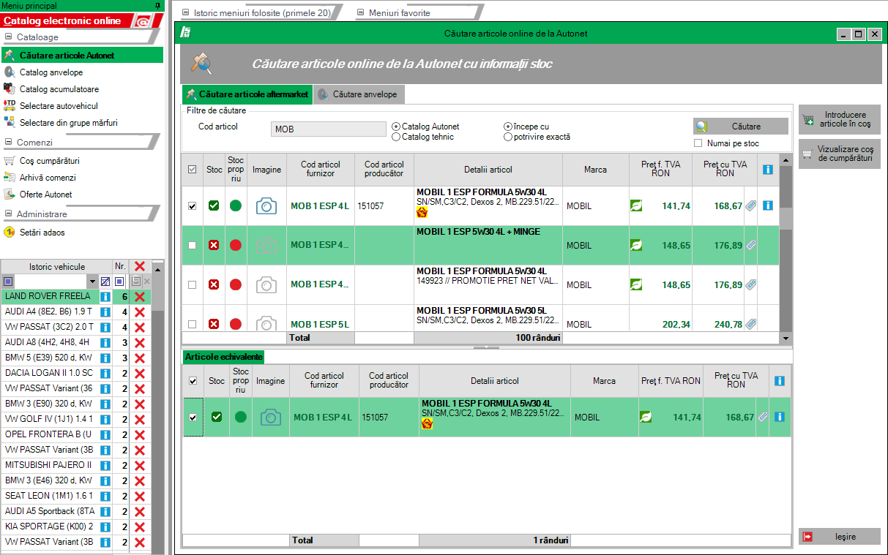Click the Cod articol input field

coord(328,129)
